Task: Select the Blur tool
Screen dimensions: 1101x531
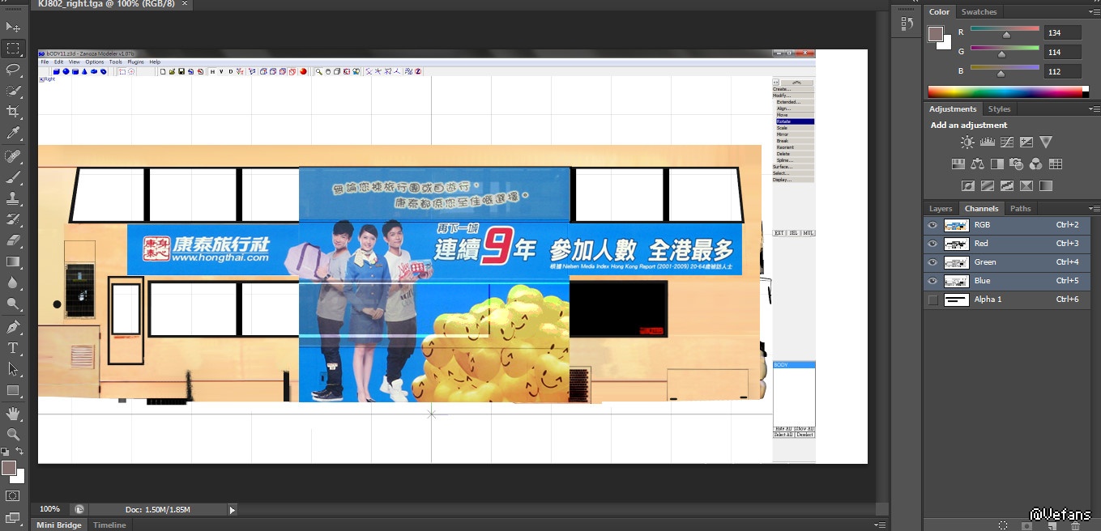Action: click(13, 282)
